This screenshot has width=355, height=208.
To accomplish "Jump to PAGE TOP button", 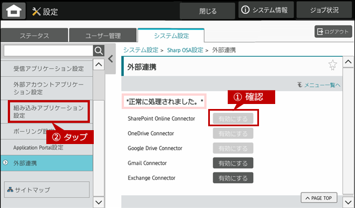I will [x=319, y=198].
